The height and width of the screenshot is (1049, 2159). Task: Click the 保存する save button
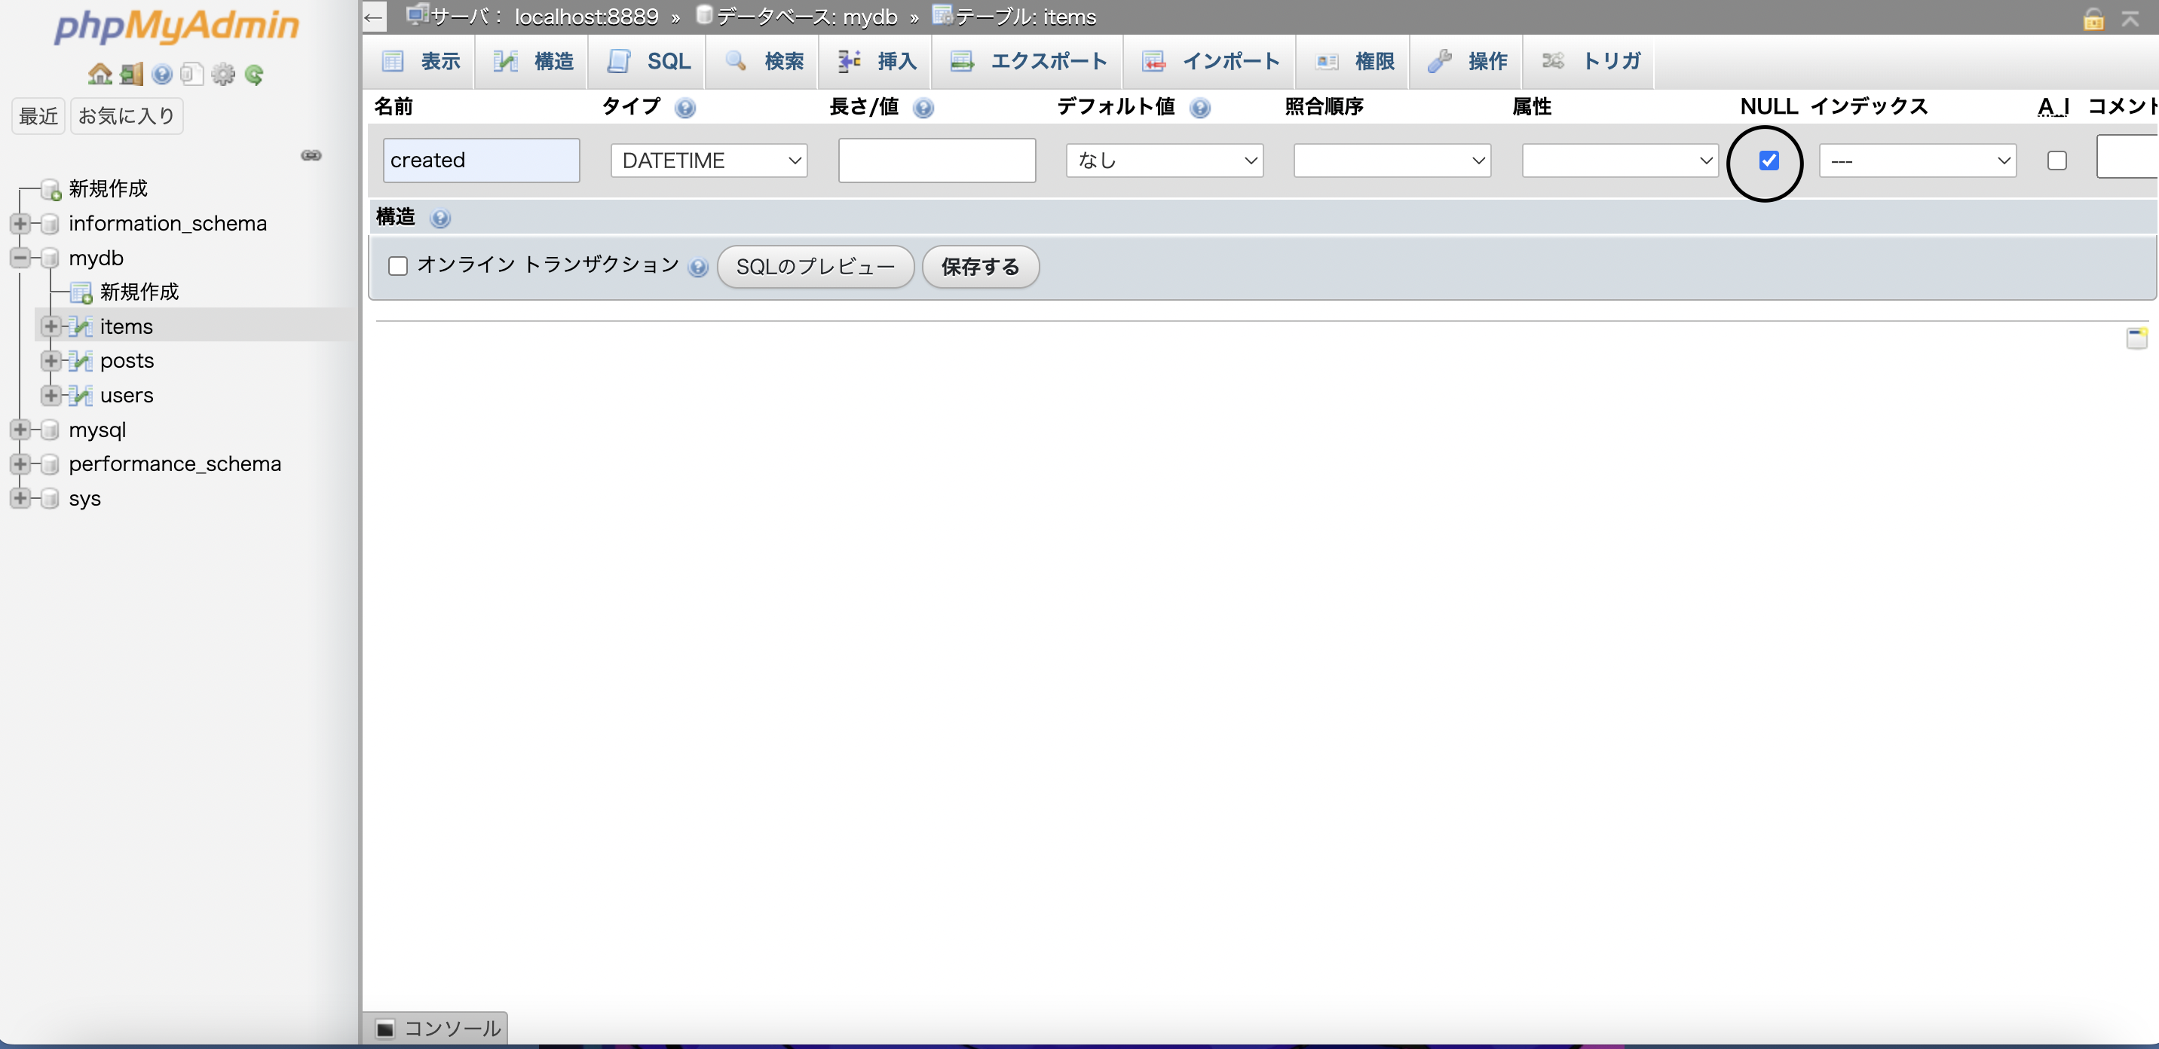pyautogui.click(x=980, y=267)
